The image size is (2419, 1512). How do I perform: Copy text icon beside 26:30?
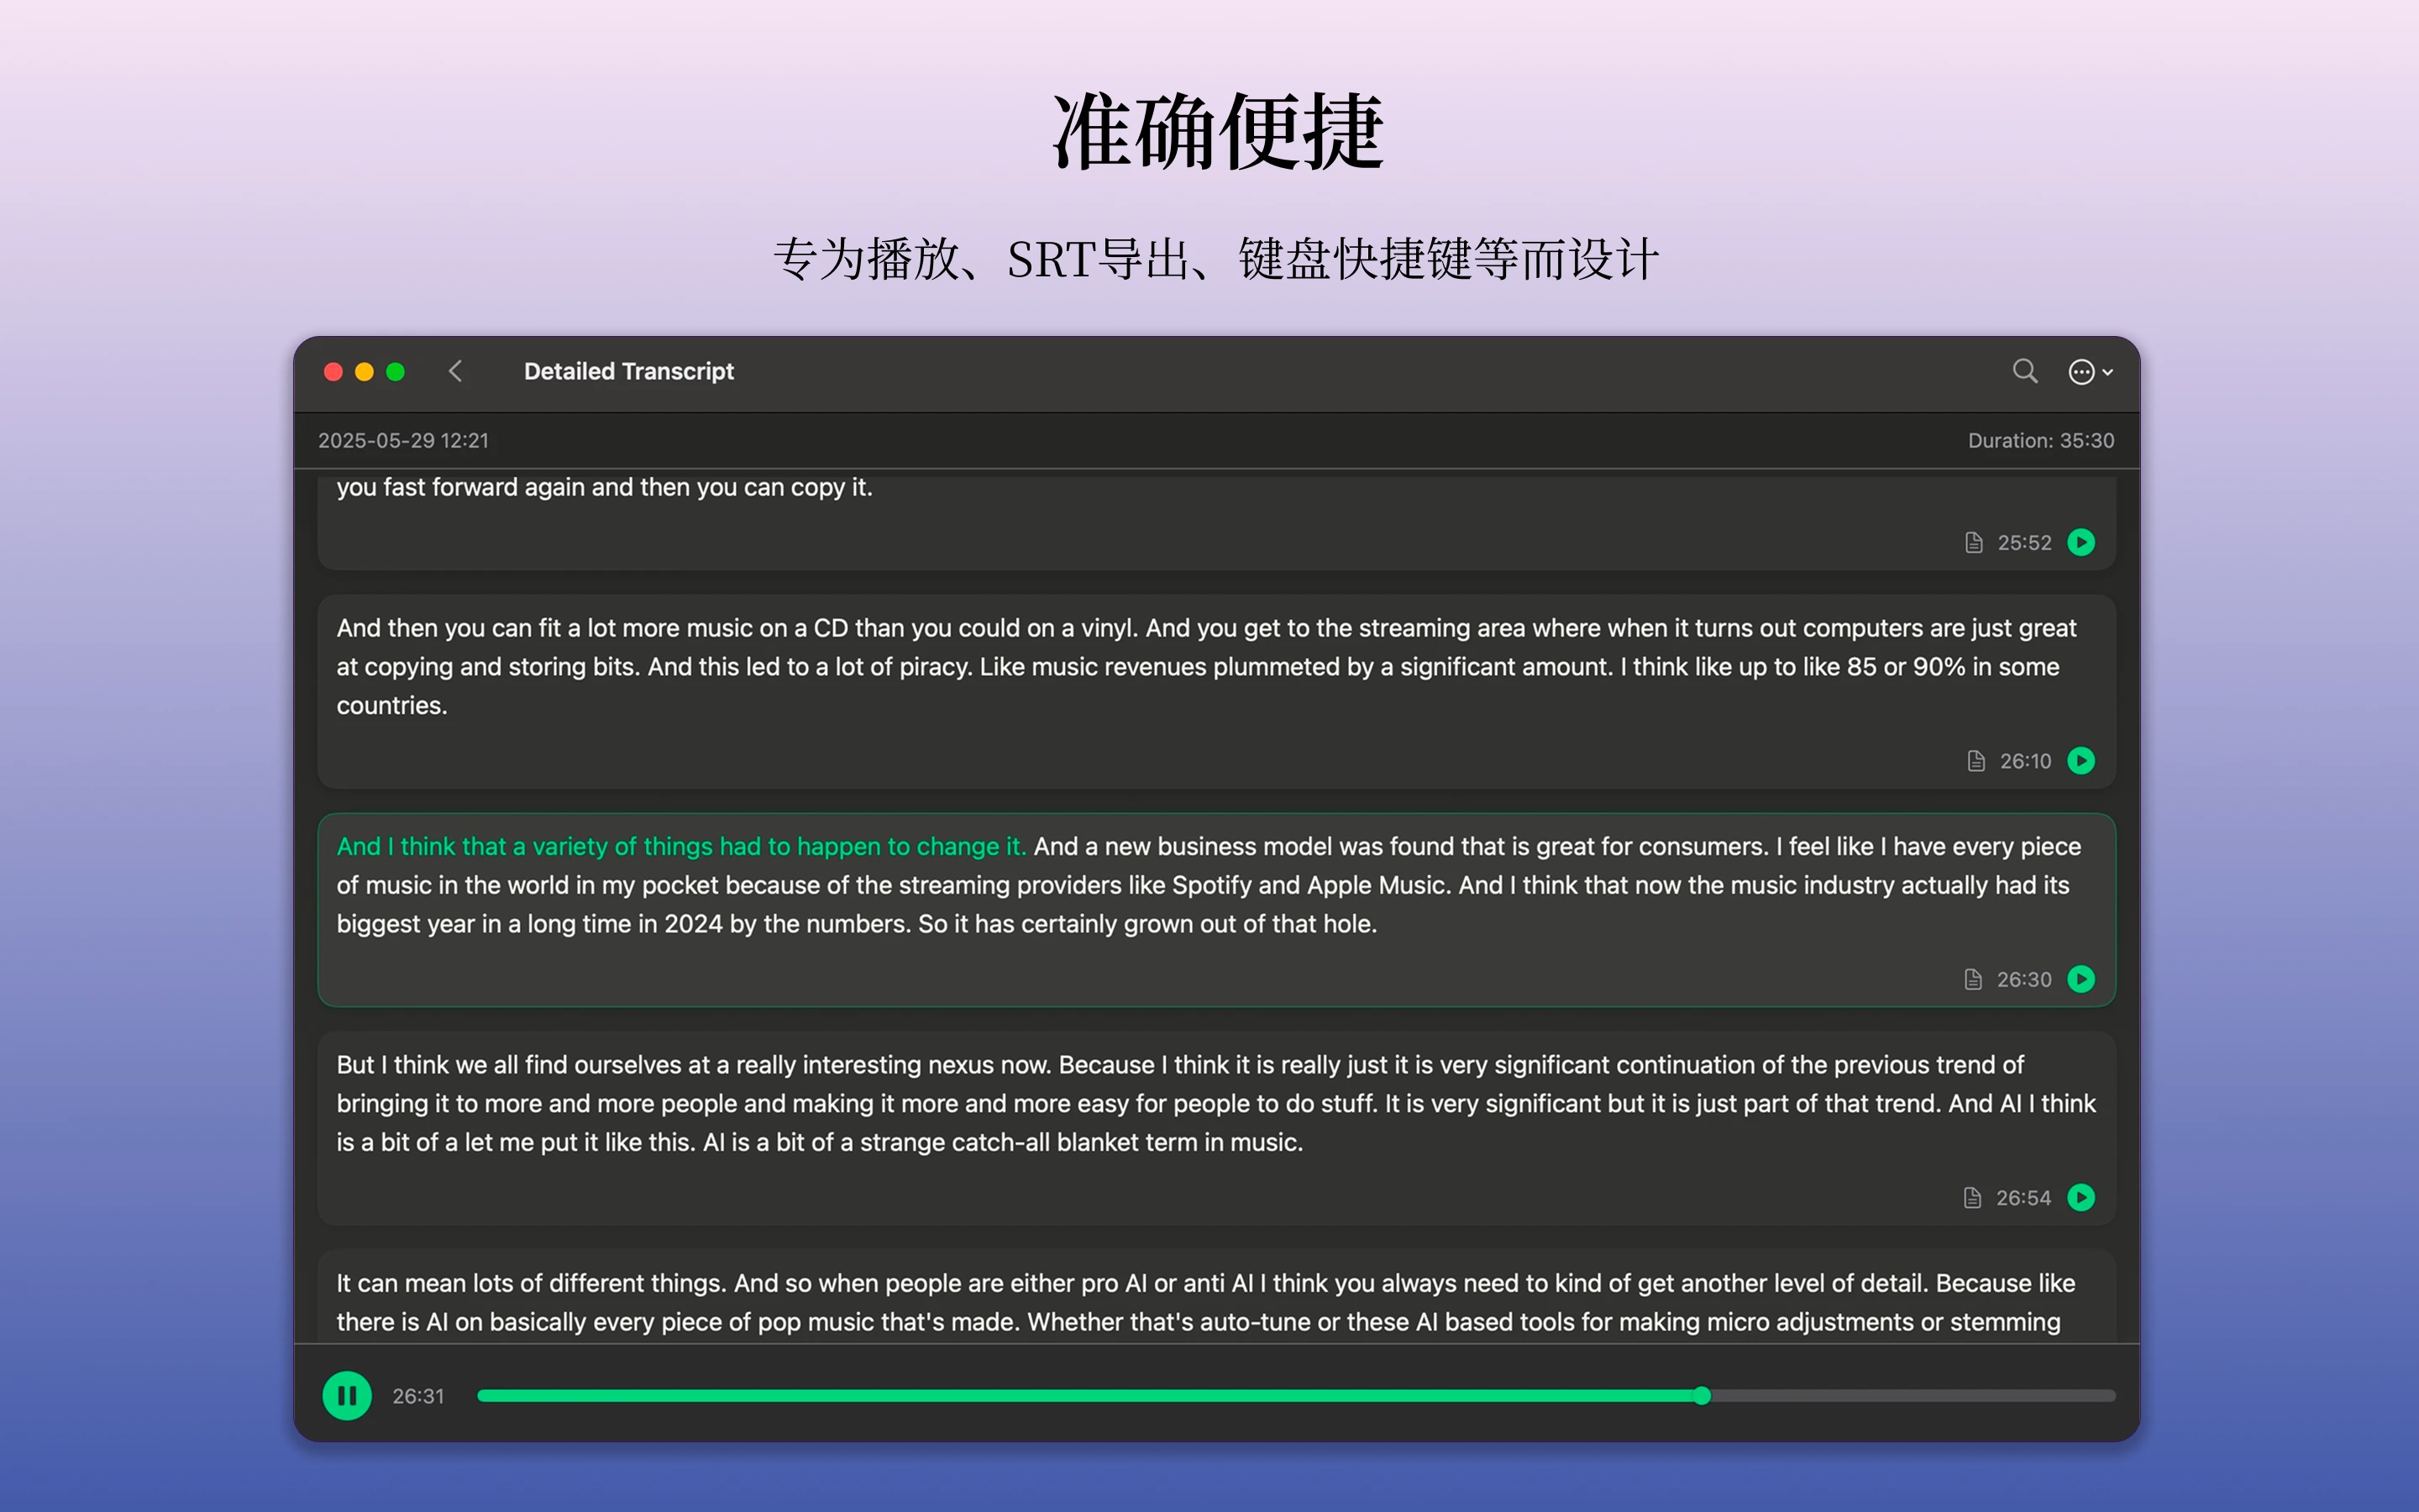pos(1972,979)
